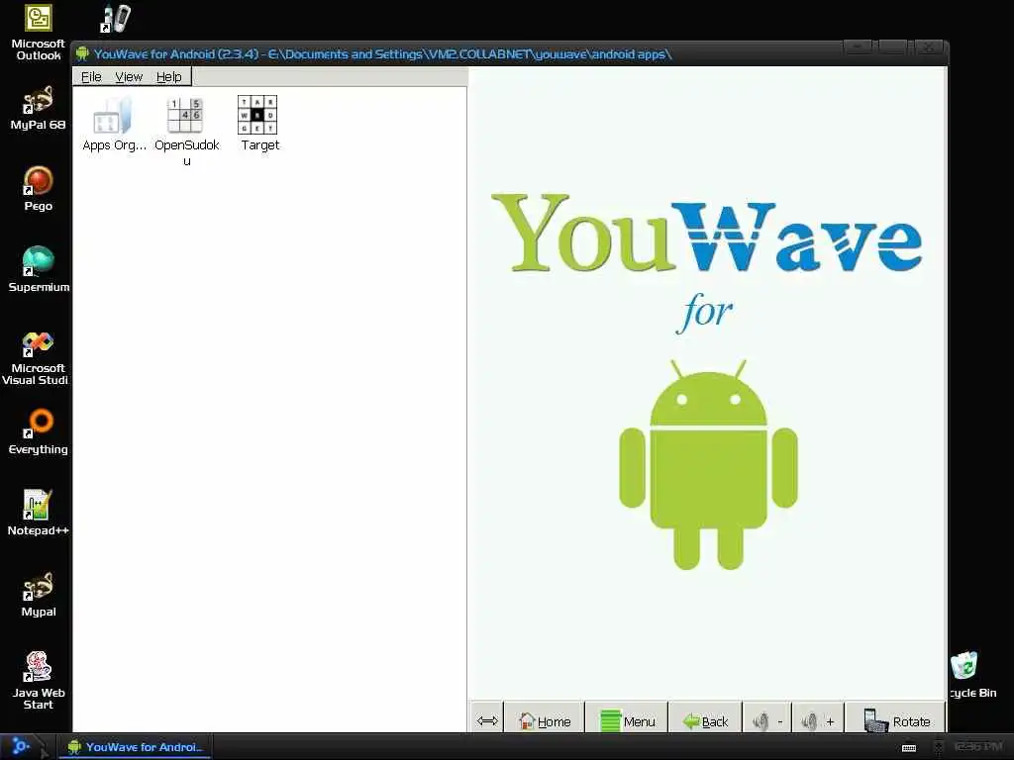The width and height of the screenshot is (1014, 760).
Task: Click the desktop shortcut icon beside Microsoft Outlook
Action: (x=116, y=18)
